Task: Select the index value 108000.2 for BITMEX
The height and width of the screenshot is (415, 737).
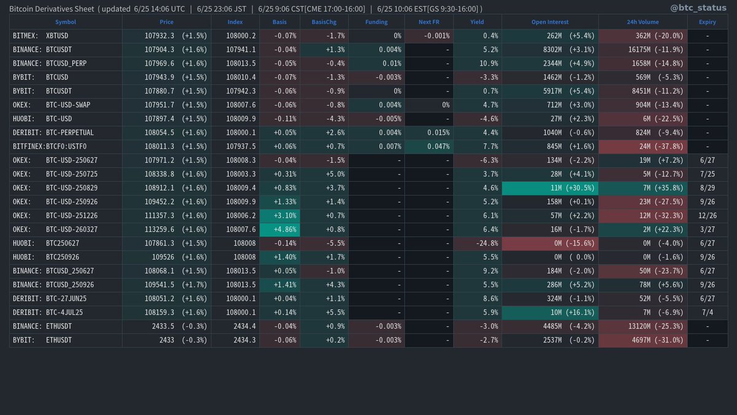Action: [x=235, y=36]
